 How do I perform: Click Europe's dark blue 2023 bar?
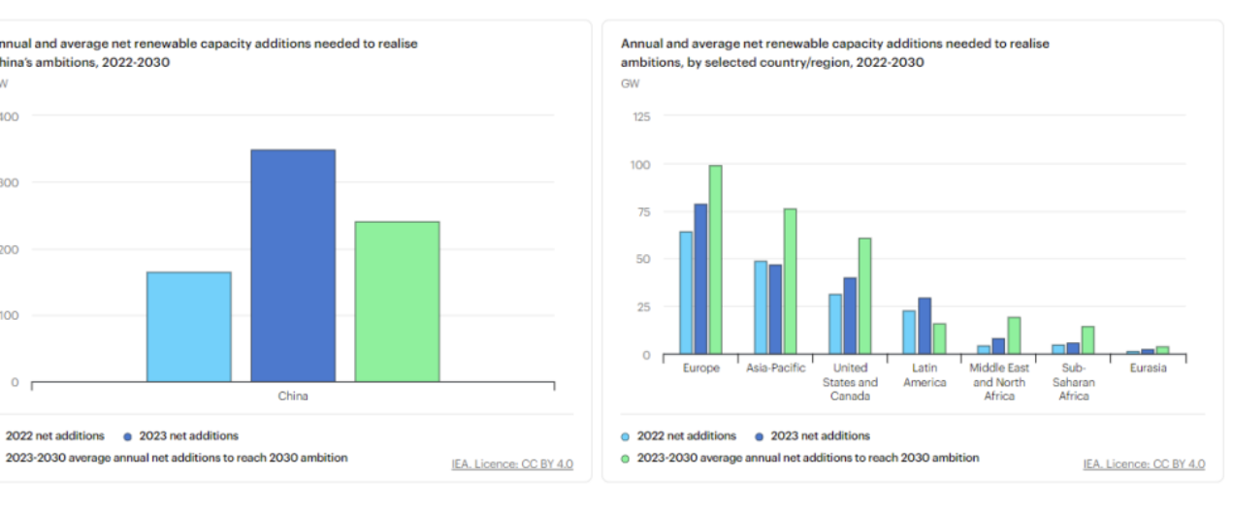click(x=700, y=279)
